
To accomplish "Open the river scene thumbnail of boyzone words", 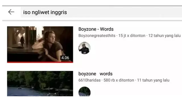I will 40,84.
